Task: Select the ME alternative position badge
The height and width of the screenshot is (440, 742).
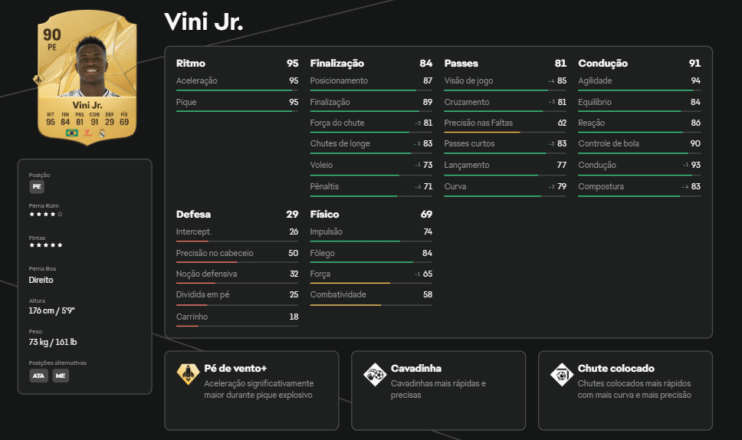Action: (61, 376)
